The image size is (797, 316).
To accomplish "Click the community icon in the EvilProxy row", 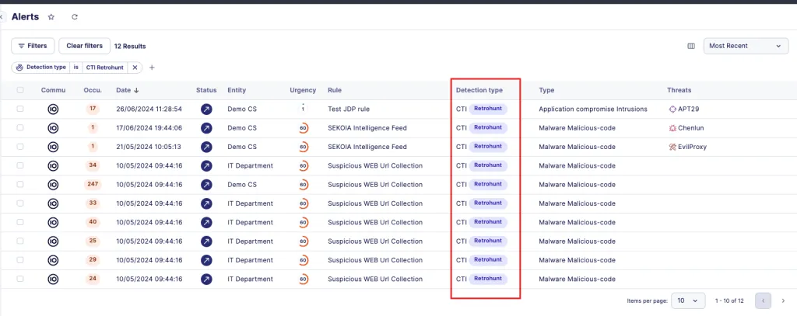I will click(x=53, y=147).
